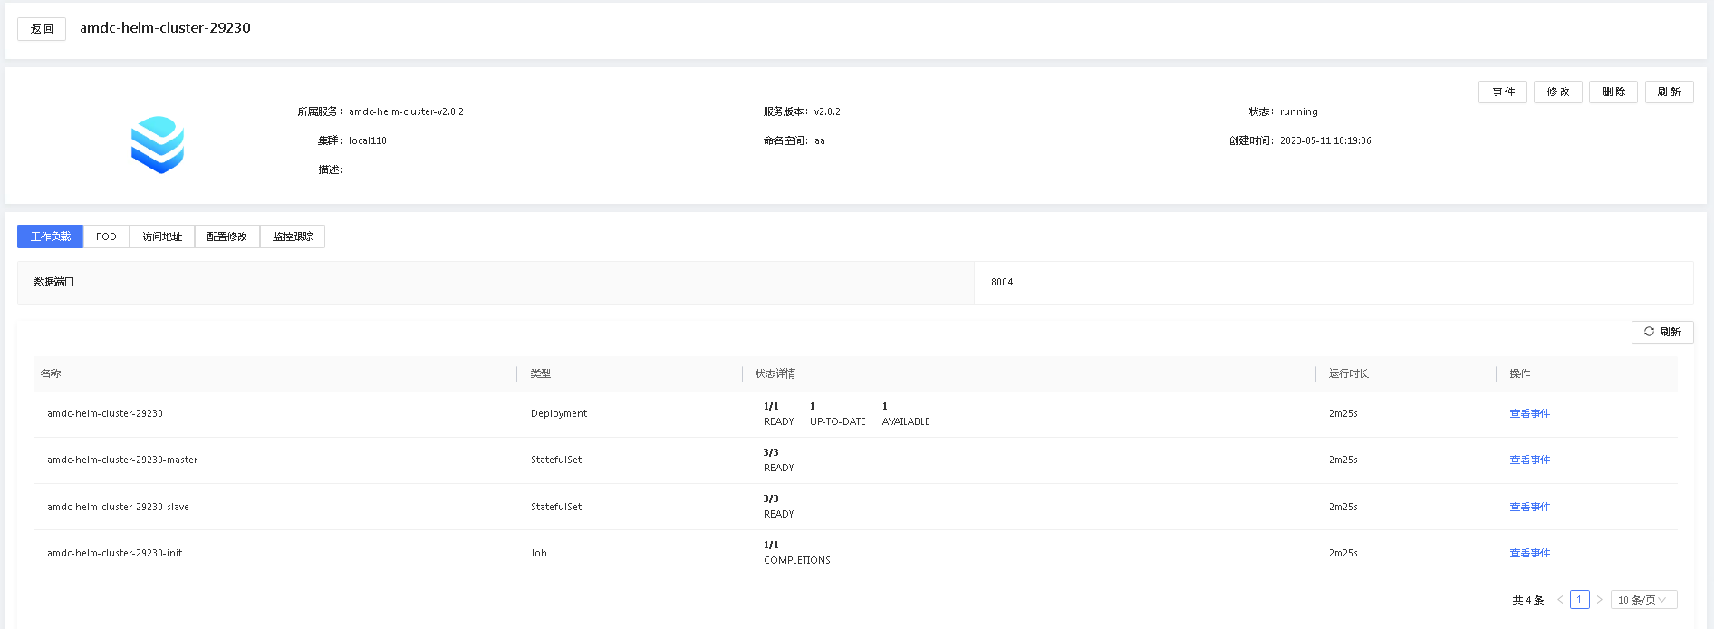Screen dimensions: 1714x629
Task: View events for amdc-helm-cluster-29230-master StatefulSet
Action: (1529, 460)
